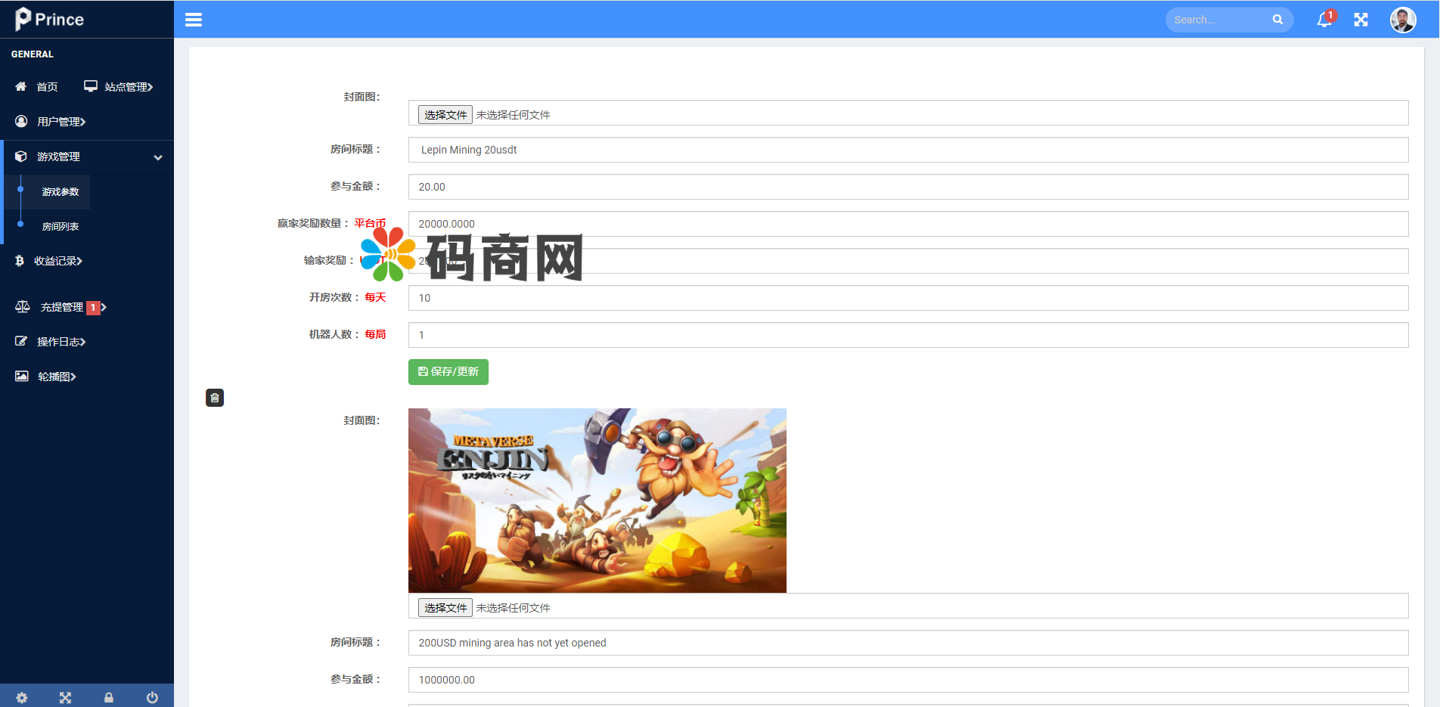Click the Metaverse Enjin cover image
This screenshot has height=707, width=1440.
tap(597, 501)
